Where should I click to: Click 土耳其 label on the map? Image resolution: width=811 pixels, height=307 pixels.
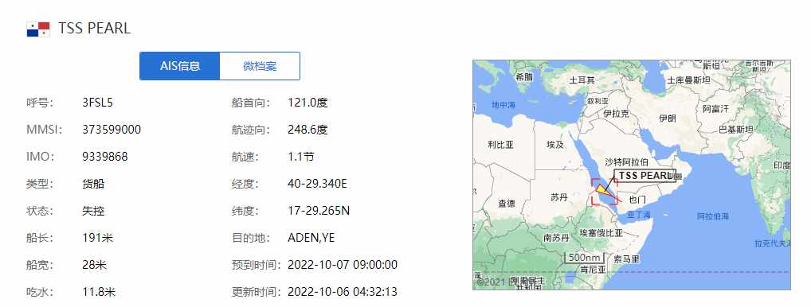[582, 80]
